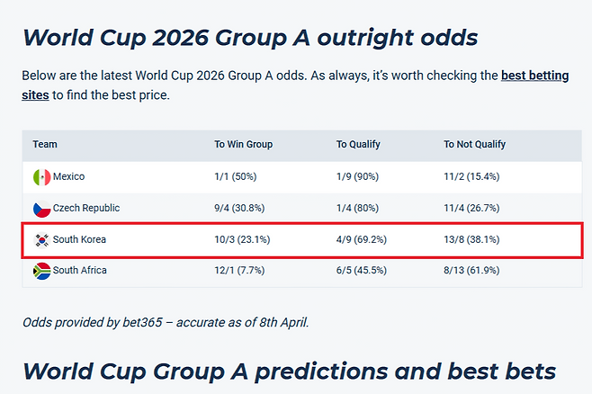This screenshot has width=592, height=394.
Task: Click the South Africa flag icon
Action: pyautogui.click(x=41, y=270)
